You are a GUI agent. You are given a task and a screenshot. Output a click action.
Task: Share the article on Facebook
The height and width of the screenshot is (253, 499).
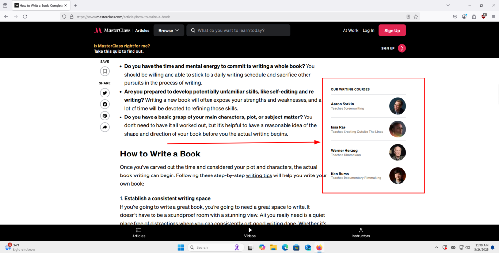105,104
